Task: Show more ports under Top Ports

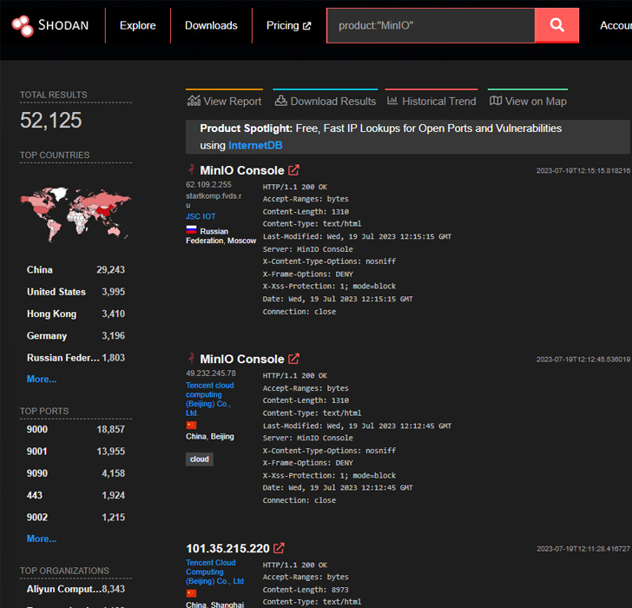Action: pos(42,539)
